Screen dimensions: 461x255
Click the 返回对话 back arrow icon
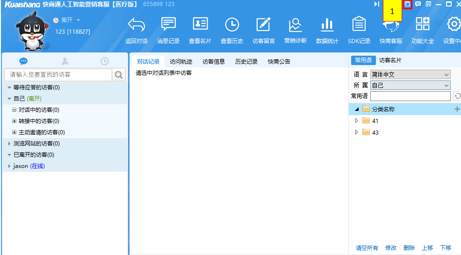pos(136,25)
